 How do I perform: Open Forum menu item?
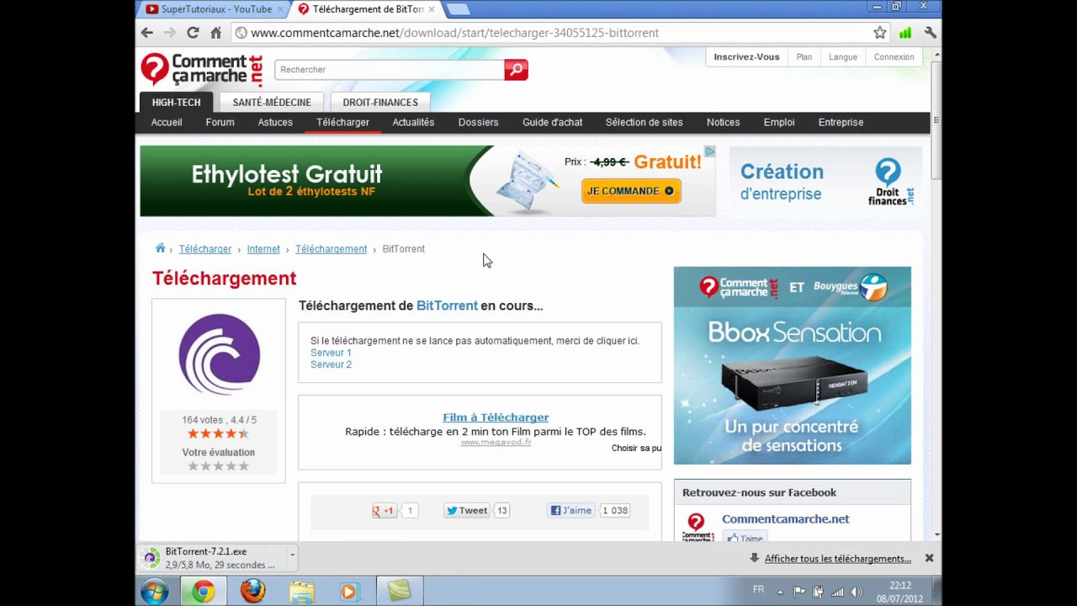point(220,122)
